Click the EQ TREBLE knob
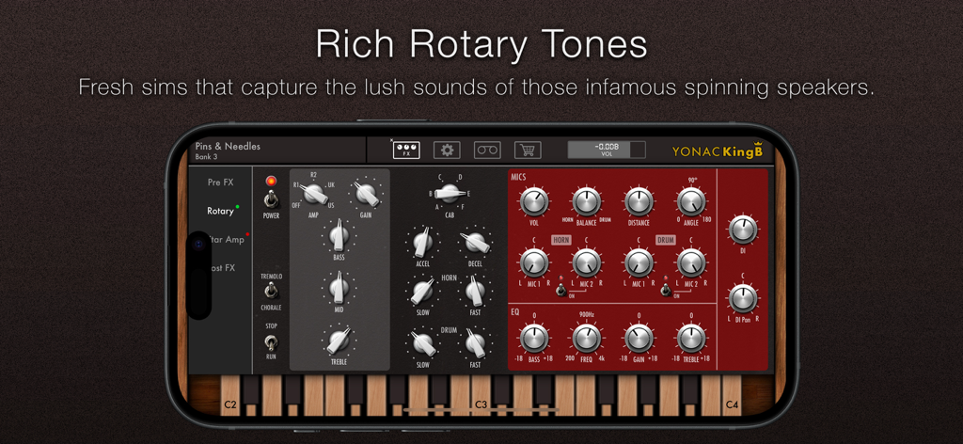Screen dimensions: 963x444 coord(691,339)
